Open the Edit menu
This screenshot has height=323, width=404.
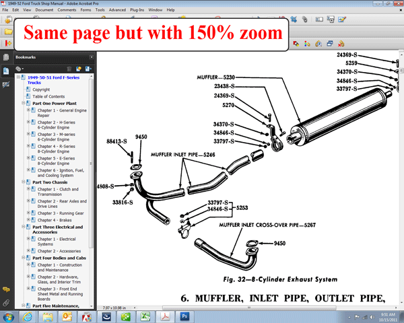pyautogui.click(x=15, y=10)
